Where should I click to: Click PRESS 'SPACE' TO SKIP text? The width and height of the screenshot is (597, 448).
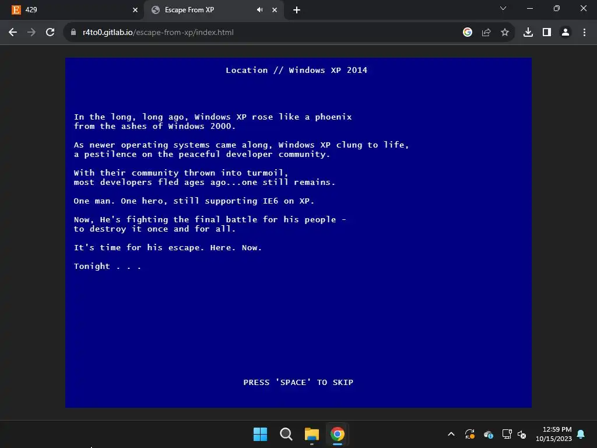click(x=298, y=382)
